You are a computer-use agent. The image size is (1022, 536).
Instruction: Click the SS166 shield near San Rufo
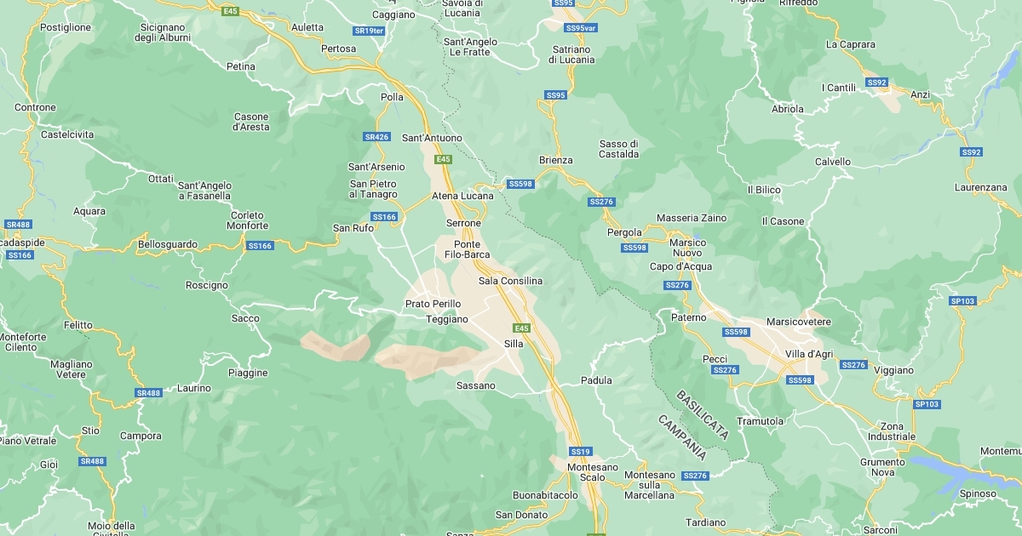[385, 217]
